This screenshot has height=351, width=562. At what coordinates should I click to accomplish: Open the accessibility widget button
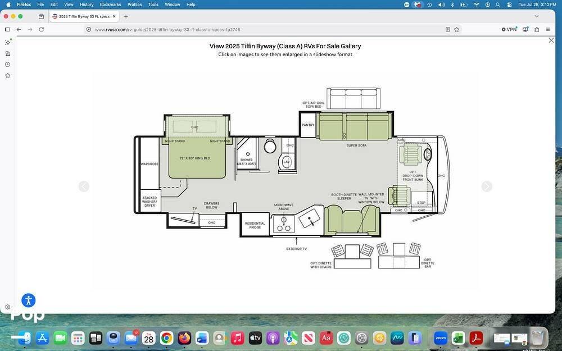click(28, 300)
